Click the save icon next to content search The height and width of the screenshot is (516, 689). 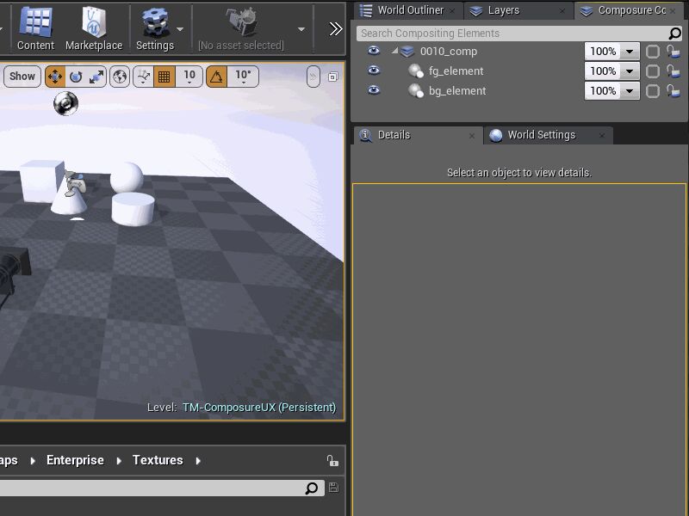334,488
